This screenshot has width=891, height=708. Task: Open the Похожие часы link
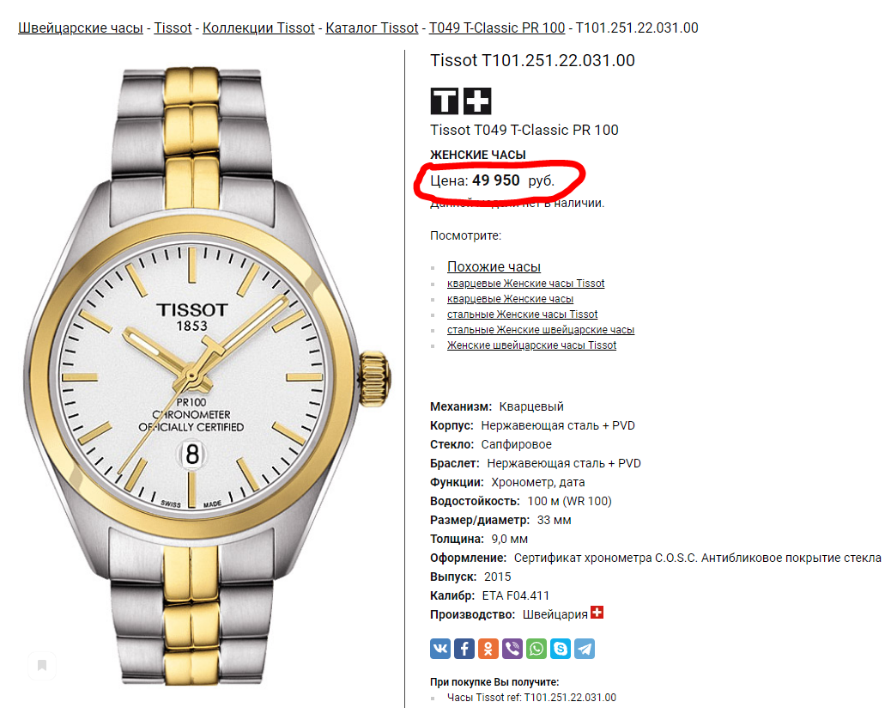(x=494, y=266)
